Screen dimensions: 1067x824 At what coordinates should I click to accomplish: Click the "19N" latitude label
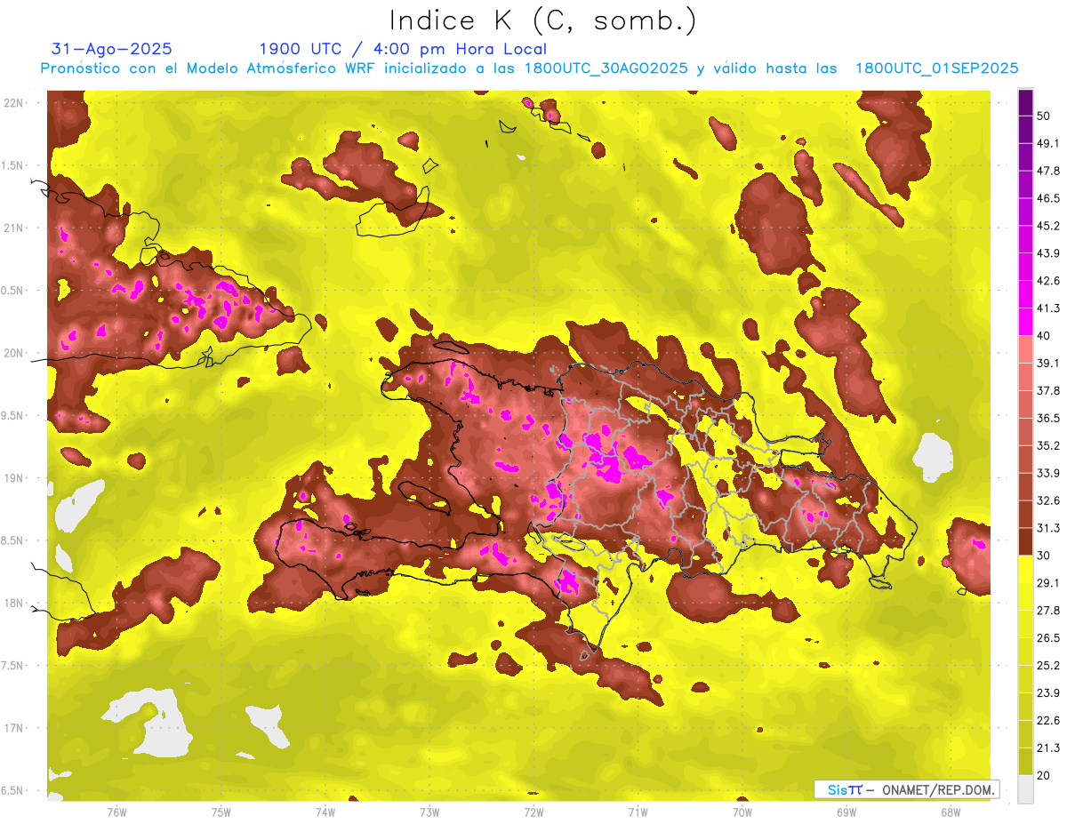[x=13, y=478]
